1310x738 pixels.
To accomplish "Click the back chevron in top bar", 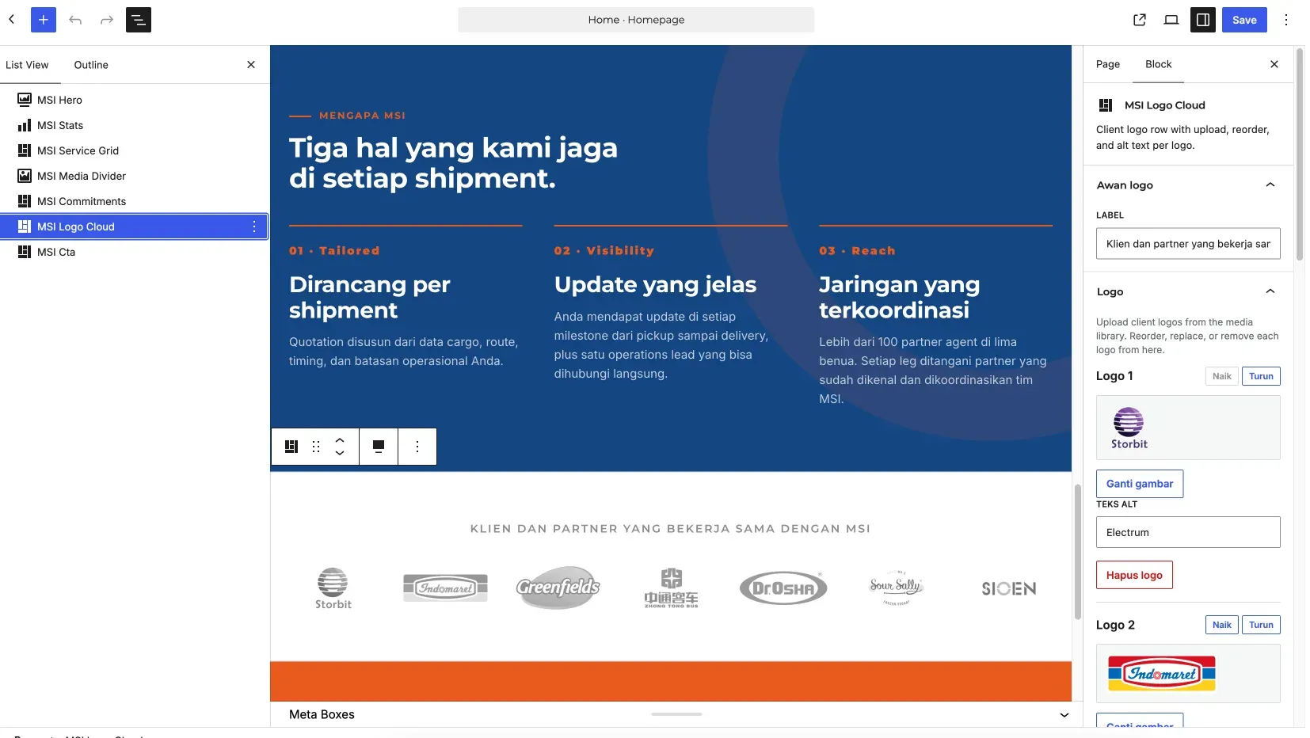I will click(12, 20).
